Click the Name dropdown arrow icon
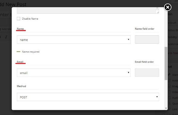This screenshot has width=178, height=115. (128, 40)
